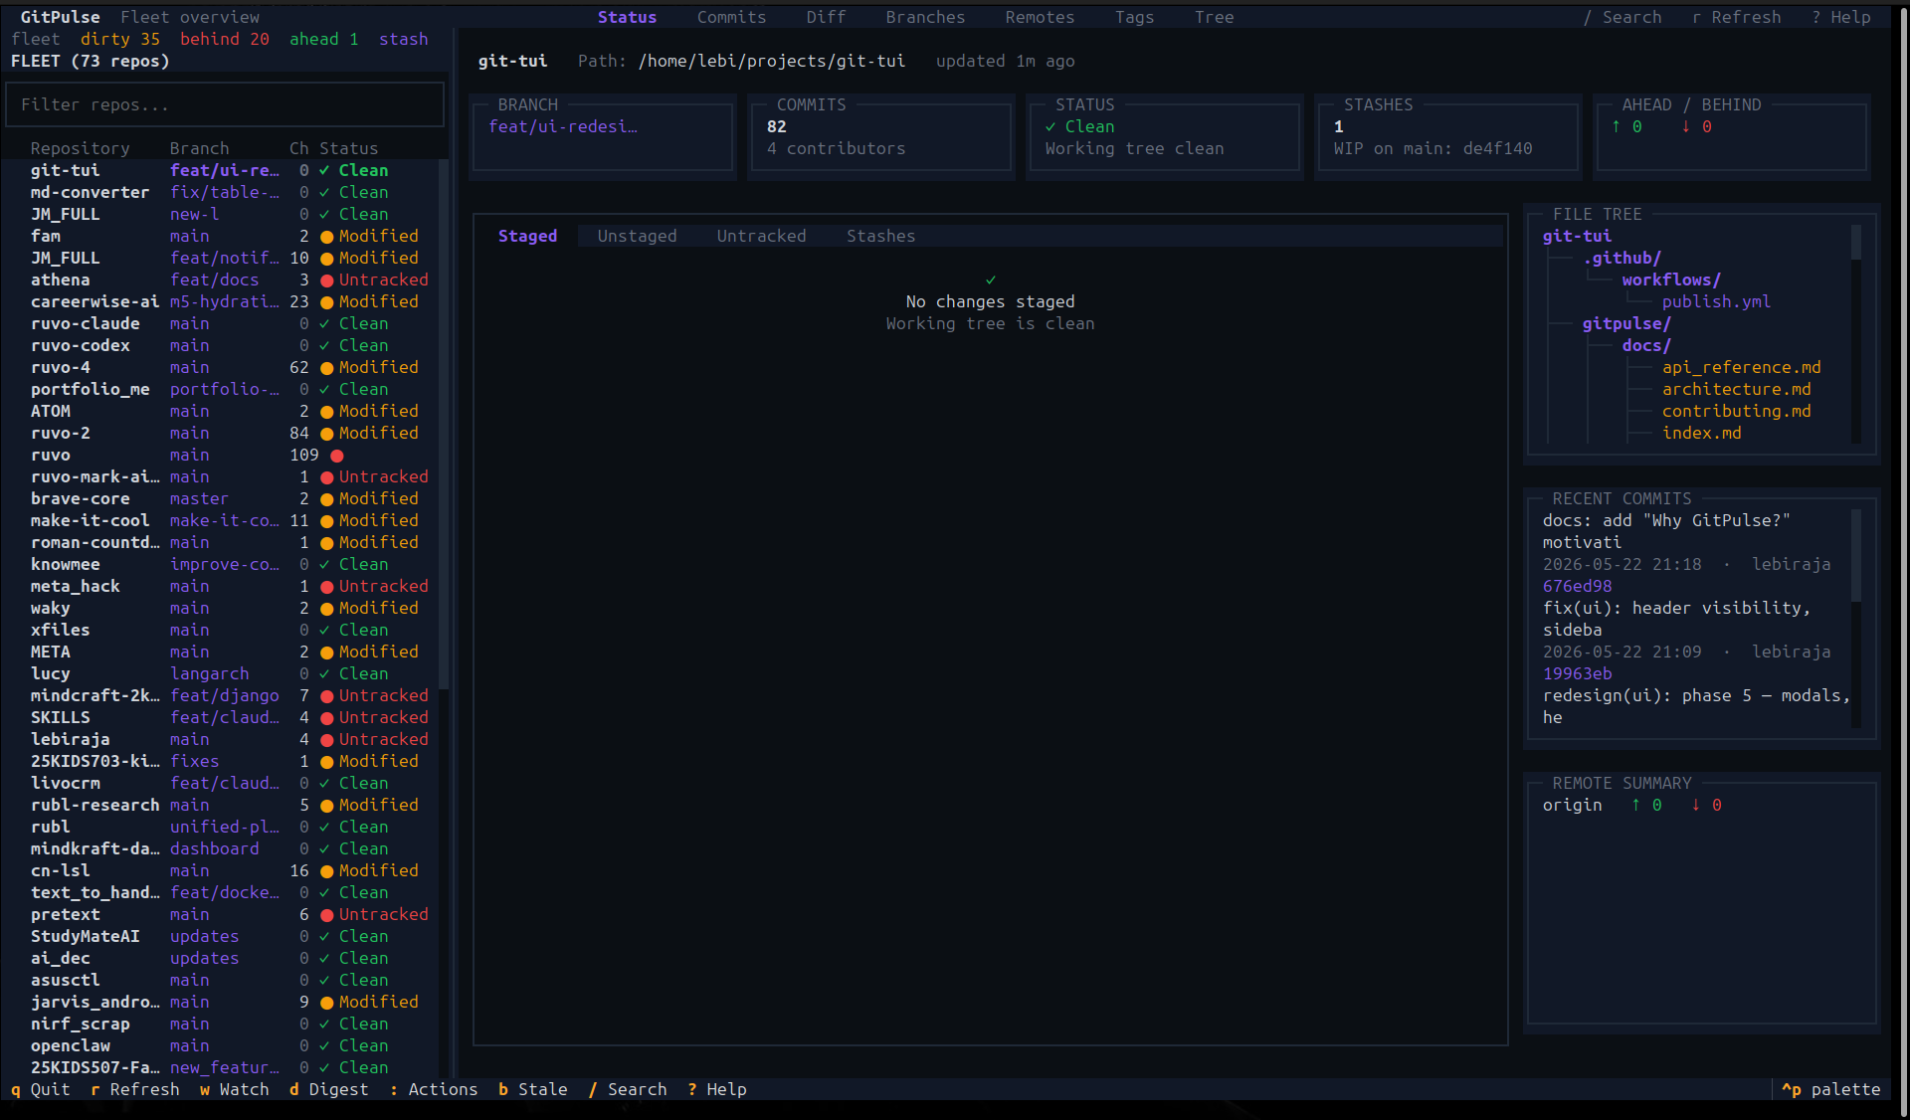Filter fleet by stash
1910x1120 pixels.
click(403, 39)
